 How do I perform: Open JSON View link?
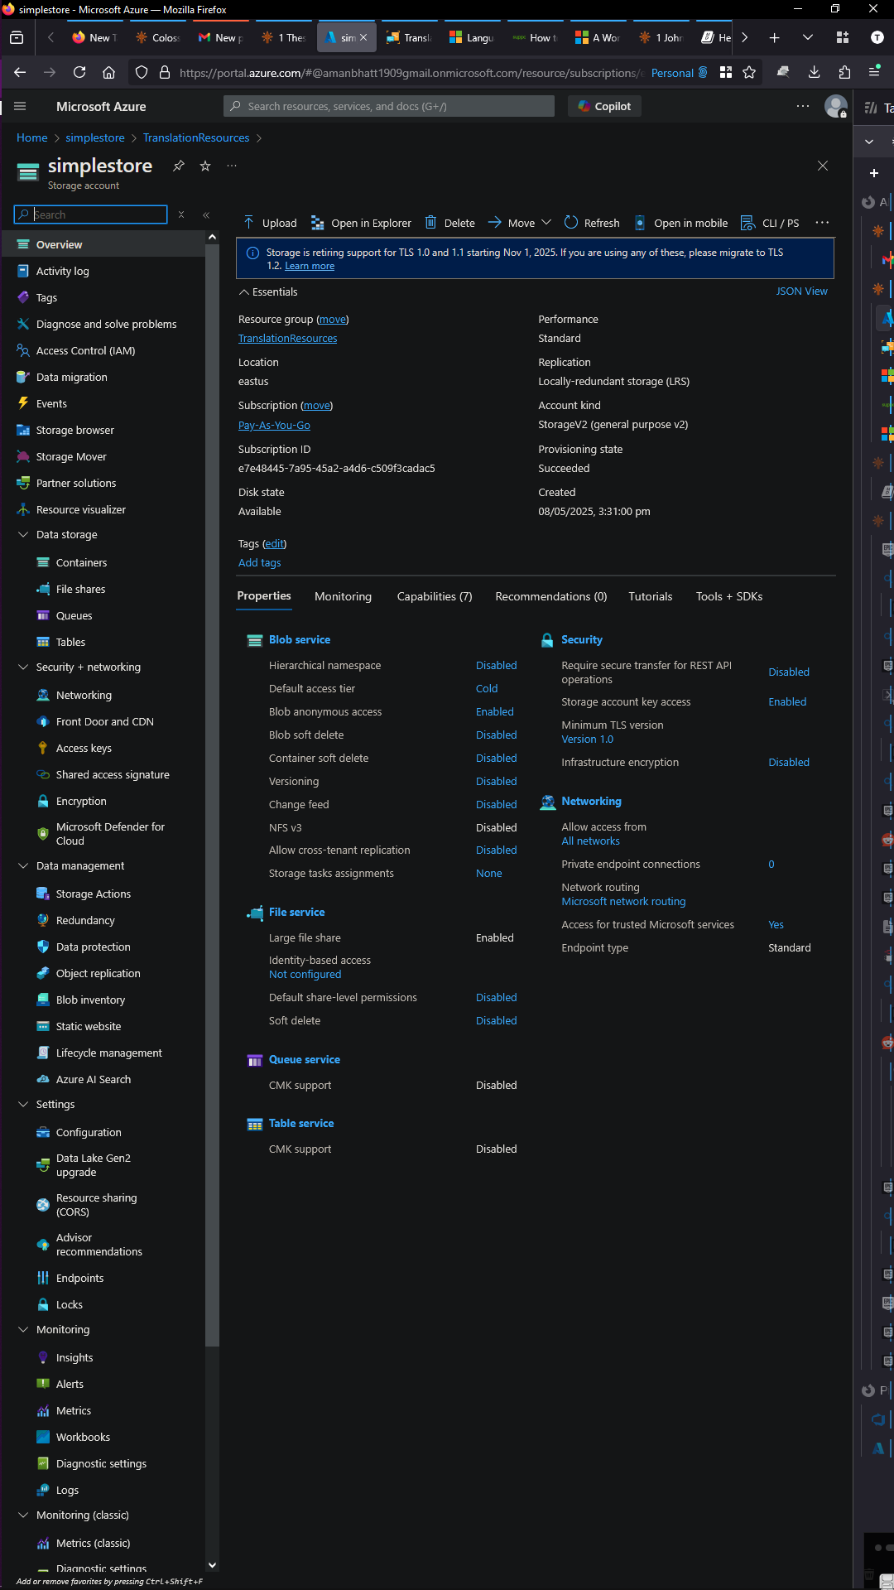[801, 291]
